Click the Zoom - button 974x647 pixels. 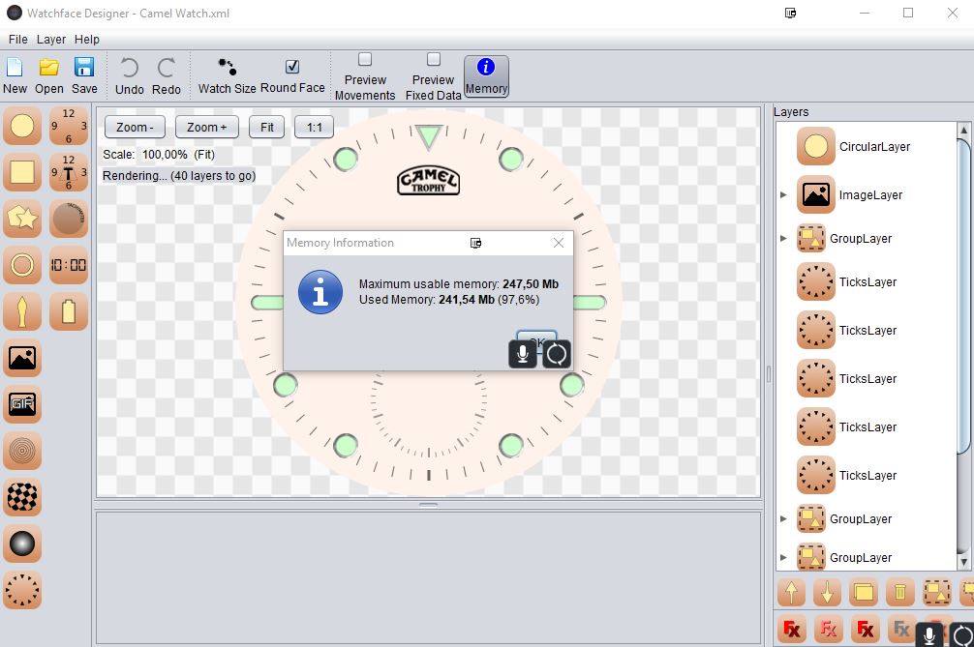pos(135,127)
